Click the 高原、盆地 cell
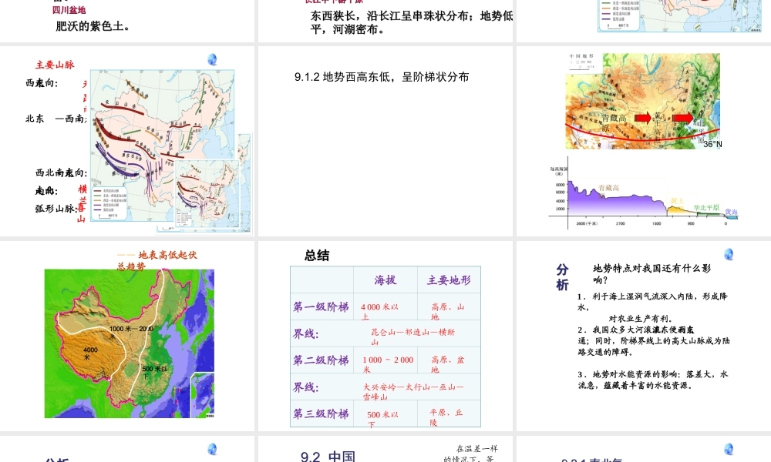This screenshot has width=771, height=462. point(448,364)
